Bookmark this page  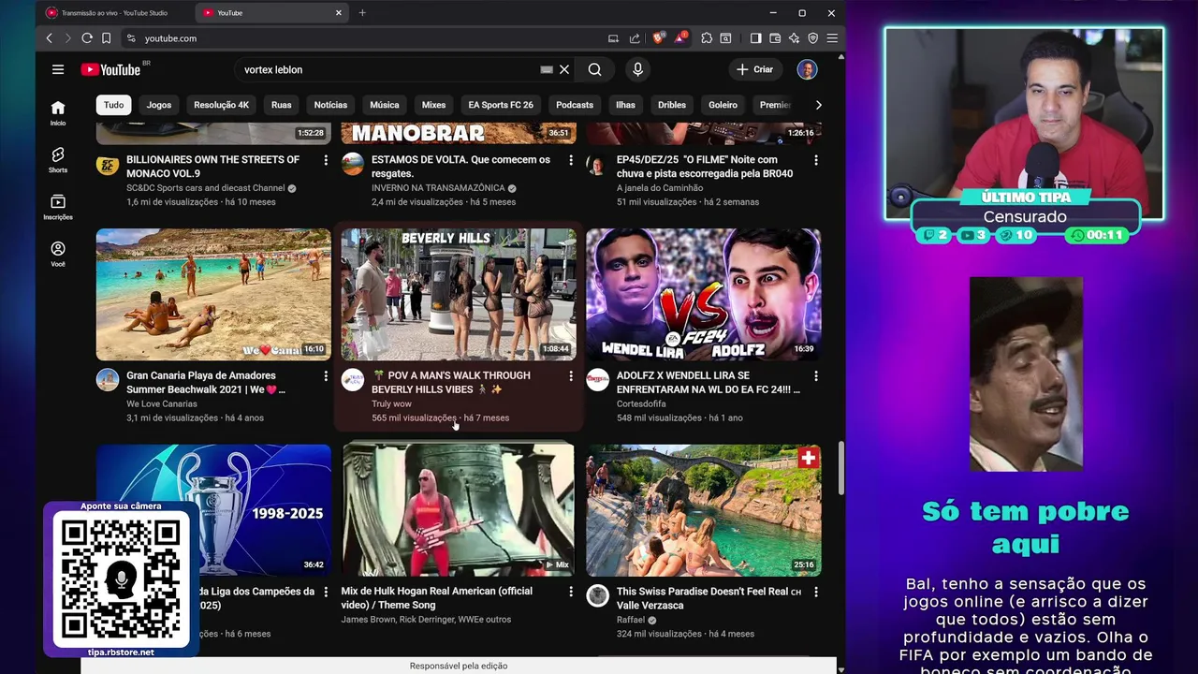pos(106,38)
